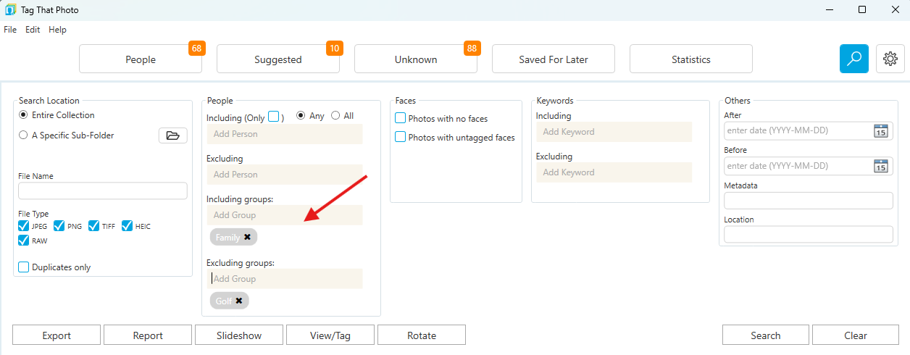
Task: Uncheck the JPEG file type
Action: (x=24, y=226)
